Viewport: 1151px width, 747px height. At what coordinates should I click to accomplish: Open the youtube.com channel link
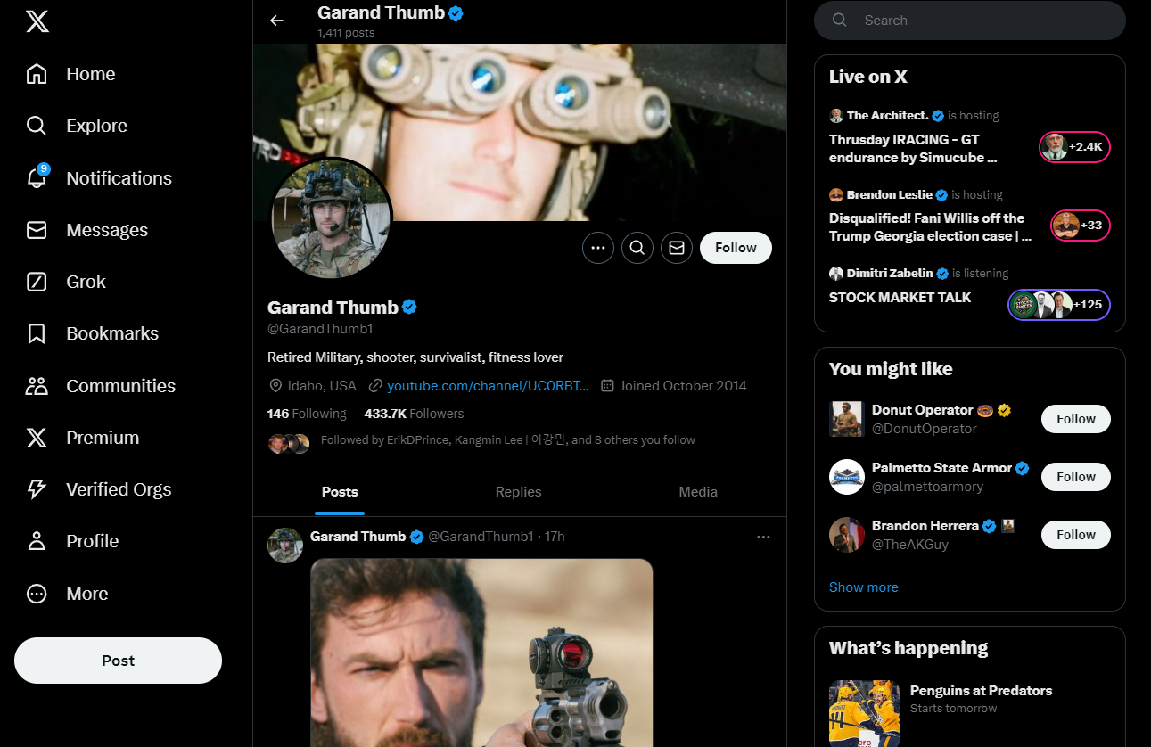click(488, 386)
